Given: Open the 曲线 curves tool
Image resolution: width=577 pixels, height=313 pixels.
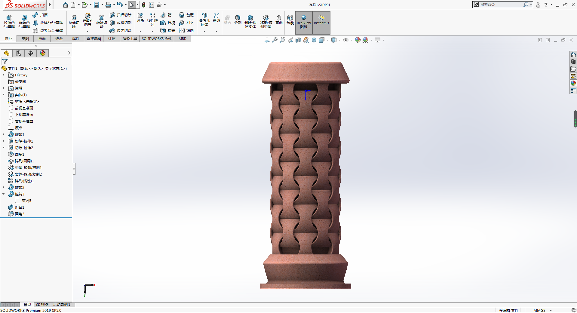Looking at the screenshot, I should [x=216, y=18].
